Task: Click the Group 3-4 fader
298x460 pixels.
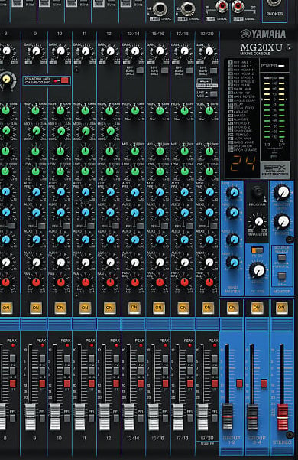Action: click(252, 417)
